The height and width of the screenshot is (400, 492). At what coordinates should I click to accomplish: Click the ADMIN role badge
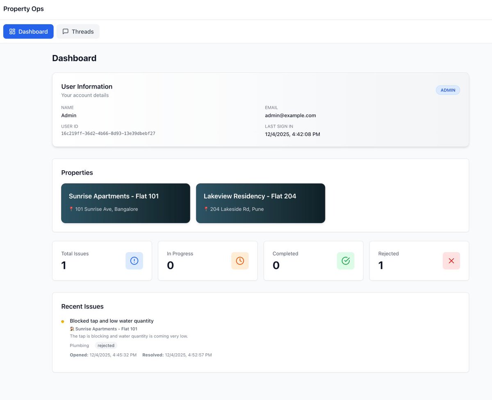[448, 90]
